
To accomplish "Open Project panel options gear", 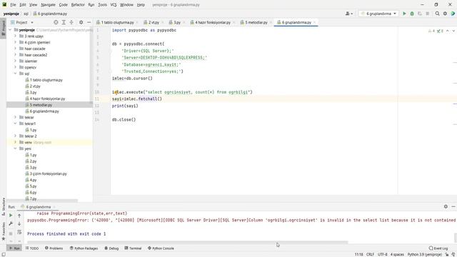I will tap(81, 22).
